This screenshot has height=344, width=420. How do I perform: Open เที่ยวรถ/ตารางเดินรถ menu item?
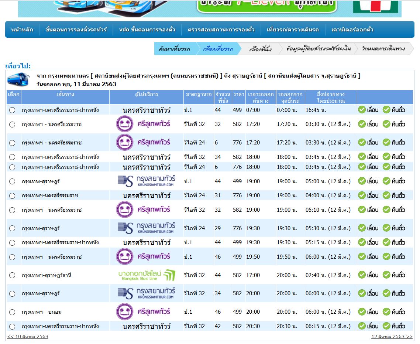point(293,30)
